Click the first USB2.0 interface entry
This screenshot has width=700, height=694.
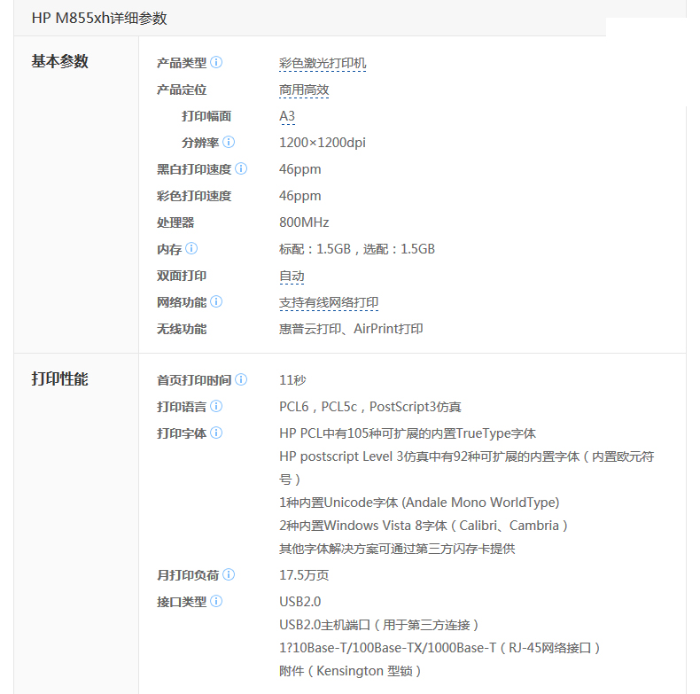(x=300, y=602)
